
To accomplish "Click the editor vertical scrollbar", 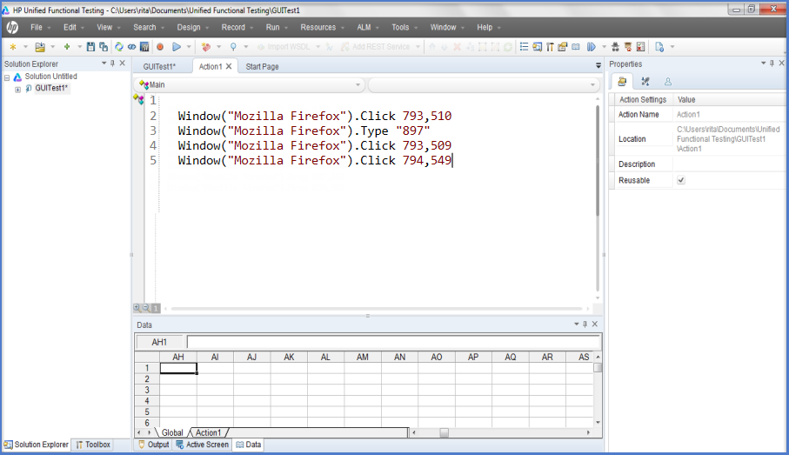I will point(598,161).
